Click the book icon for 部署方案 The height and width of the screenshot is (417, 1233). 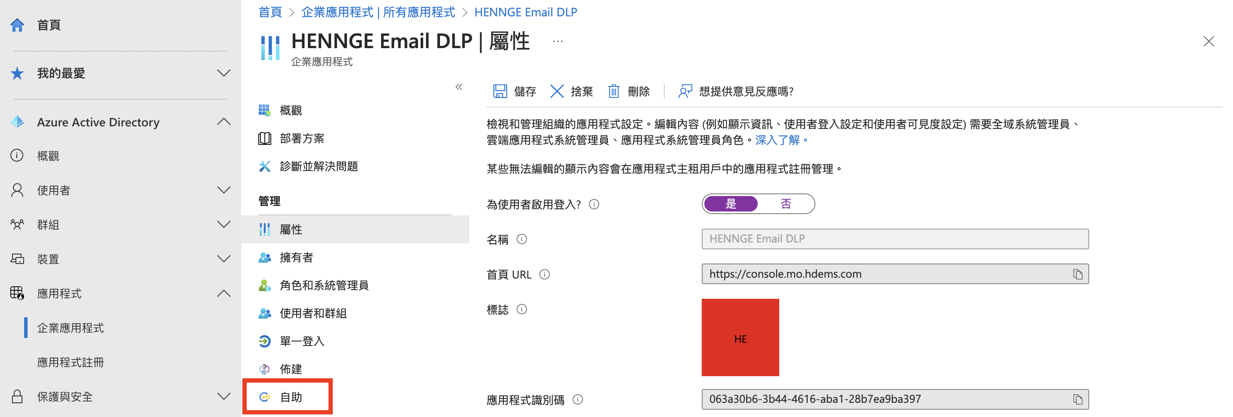(x=265, y=138)
